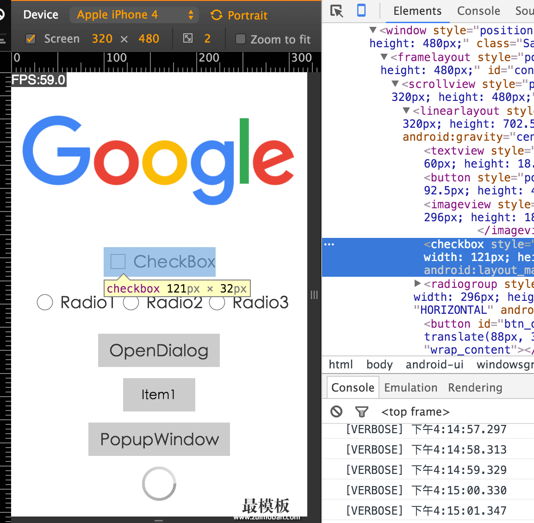Open the console filter funnel icon
Image resolution: width=534 pixels, height=523 pixels.
(x=361, y=411)
